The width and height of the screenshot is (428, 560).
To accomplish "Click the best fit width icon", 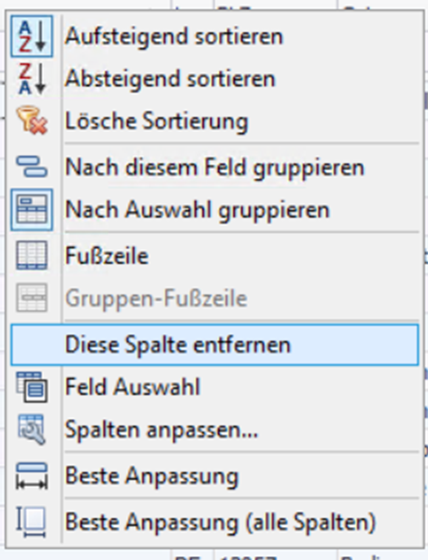I will pos(32,475).
